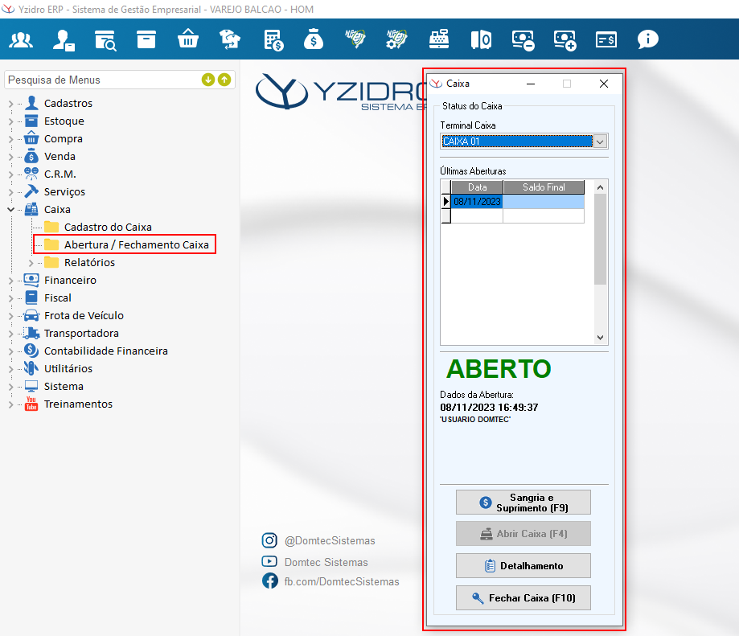Click the stock archive box toolbar icon
This screenshot has height=636, width=739.
146,39
